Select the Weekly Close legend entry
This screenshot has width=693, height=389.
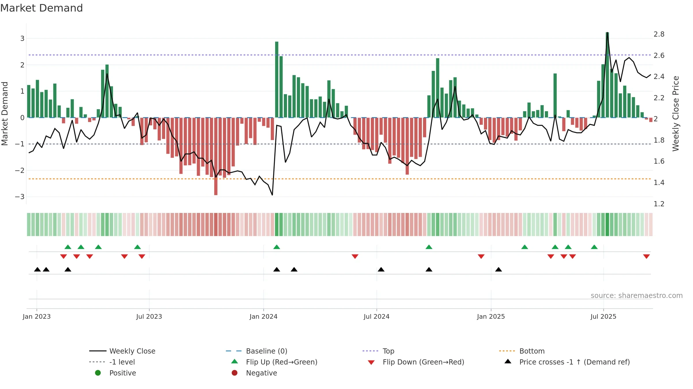tap(122, 351)
